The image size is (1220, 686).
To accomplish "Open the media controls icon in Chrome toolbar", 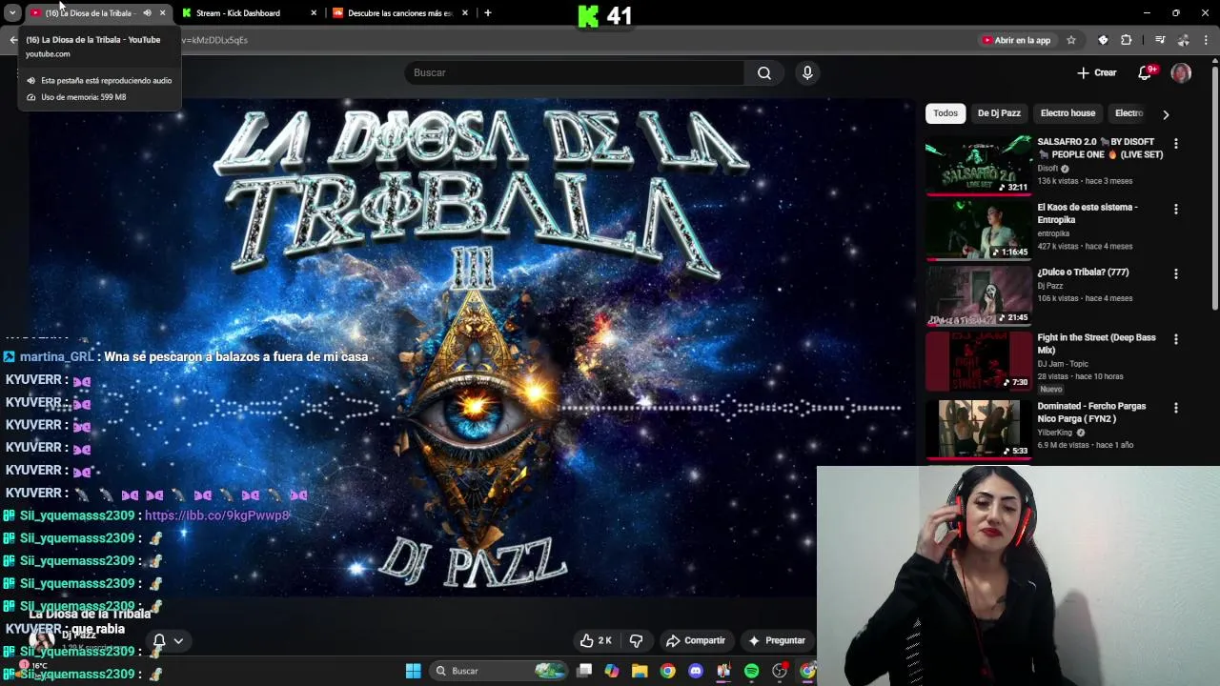I will click(1160, 40).
